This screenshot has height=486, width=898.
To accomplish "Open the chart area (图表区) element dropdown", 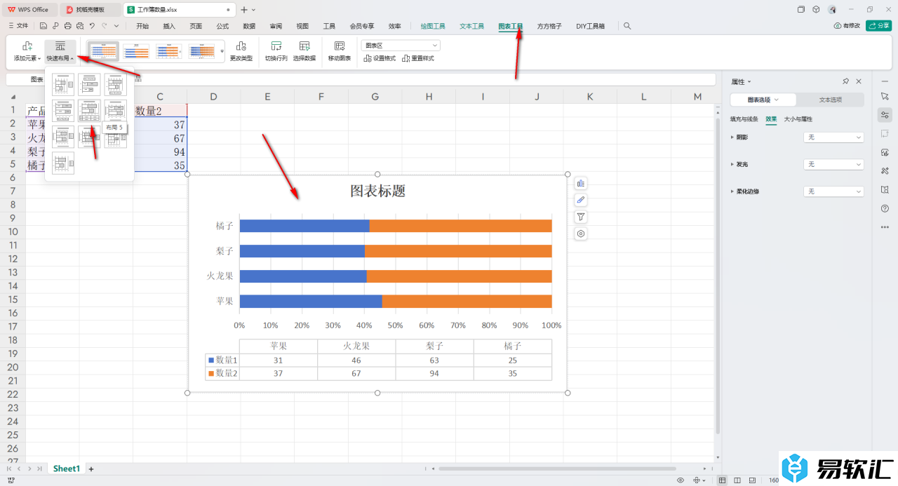I will pos(401,45).
